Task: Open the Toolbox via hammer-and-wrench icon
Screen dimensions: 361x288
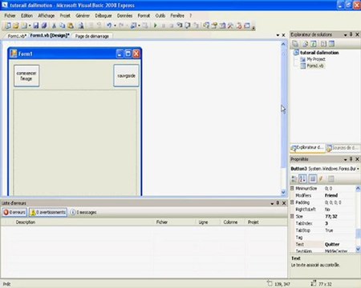Action: pos(230,26)
